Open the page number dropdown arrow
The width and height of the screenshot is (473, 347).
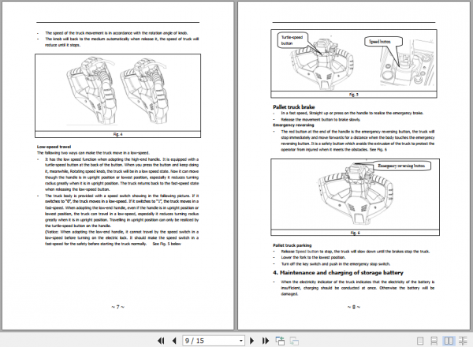tap(240, 341)
